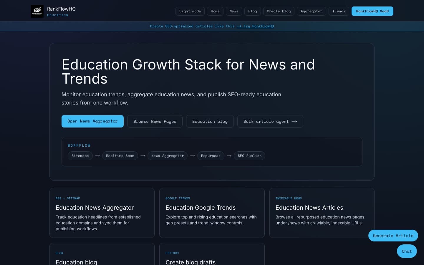Open the Education News Articles card

tap(322, 213)
